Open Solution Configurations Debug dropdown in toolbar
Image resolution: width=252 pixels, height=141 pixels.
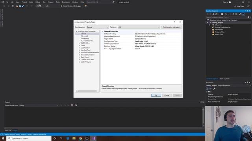click(x=40, y=6)
